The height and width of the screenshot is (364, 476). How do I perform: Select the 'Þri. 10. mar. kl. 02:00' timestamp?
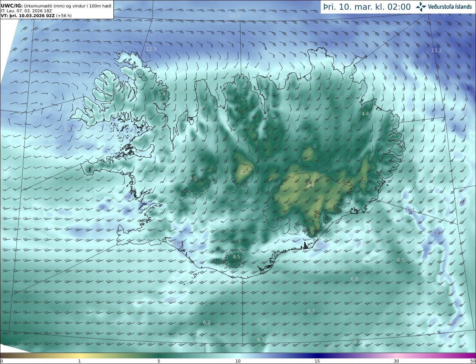[367, 7]
